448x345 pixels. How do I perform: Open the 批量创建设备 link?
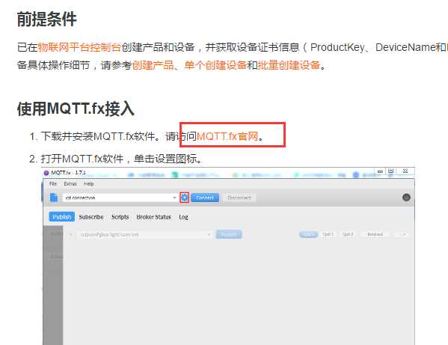289,65
